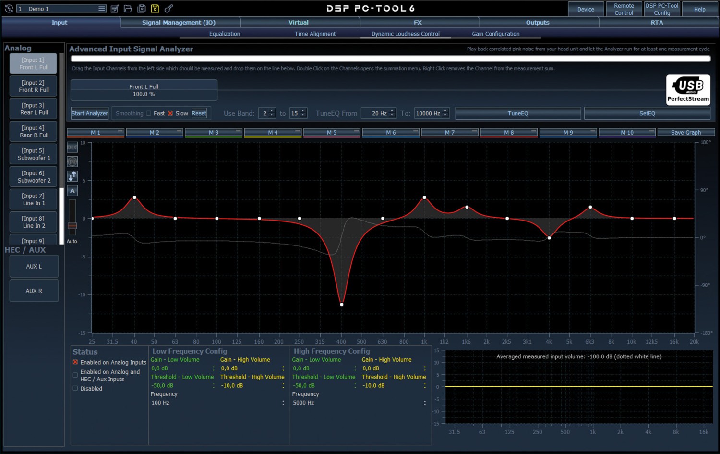Click the minimize mark on M 5
The height and width of the screenshot is (454, 720).
(357, 131)
